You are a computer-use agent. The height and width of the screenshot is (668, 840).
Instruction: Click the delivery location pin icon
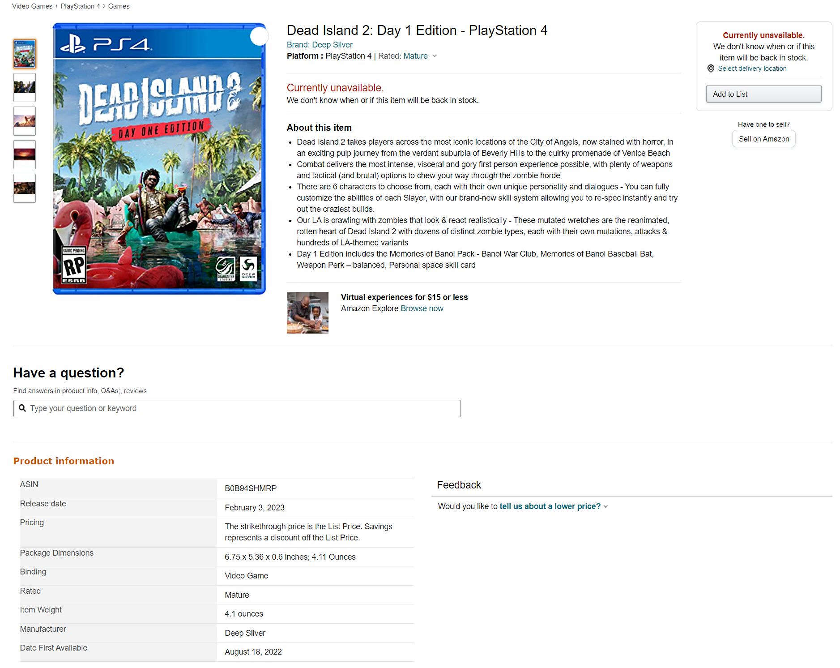tap(711, 69)
